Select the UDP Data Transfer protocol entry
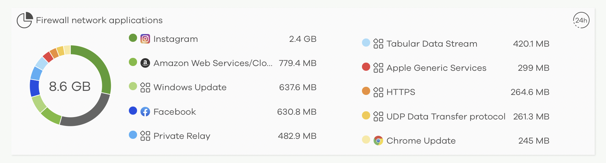Screen dimensions: 606x163 446,117
